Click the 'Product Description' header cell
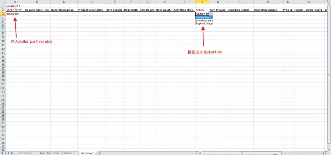This screenshot has height=155, width=331. click(x=92, y=10)
